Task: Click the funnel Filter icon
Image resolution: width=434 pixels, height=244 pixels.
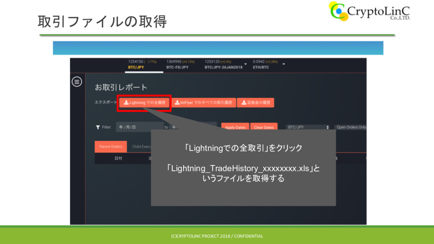Action: (98, 127)
